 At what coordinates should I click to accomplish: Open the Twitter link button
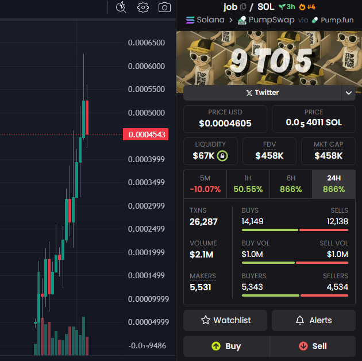(263, 93)
